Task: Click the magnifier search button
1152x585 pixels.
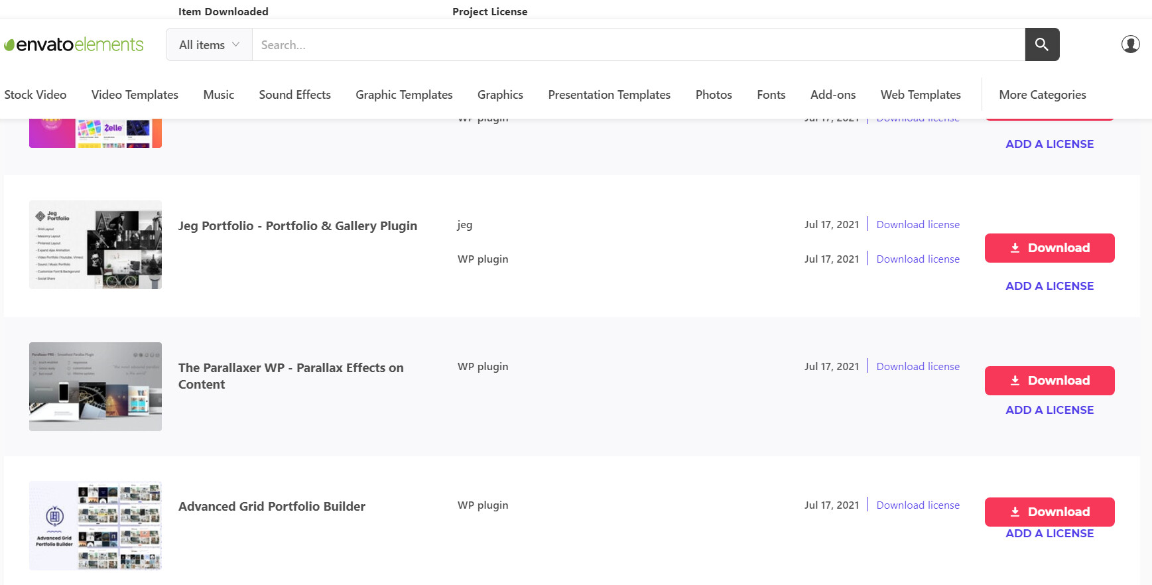Action: coord(1042,44)
